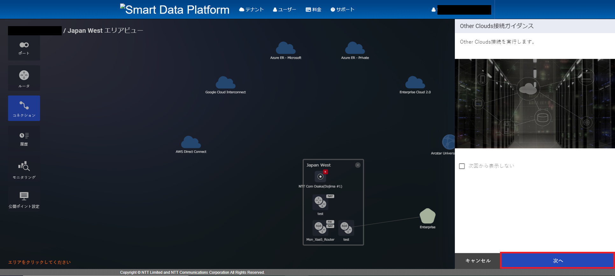
Task: Select the AWS Direct Connect cloud
Action: 191,142
